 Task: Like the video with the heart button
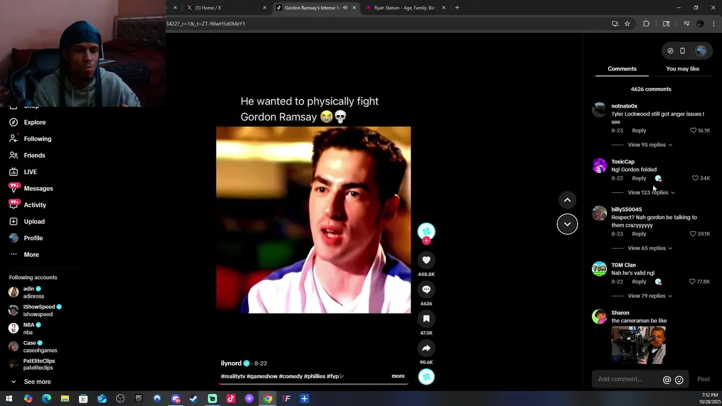426,260
